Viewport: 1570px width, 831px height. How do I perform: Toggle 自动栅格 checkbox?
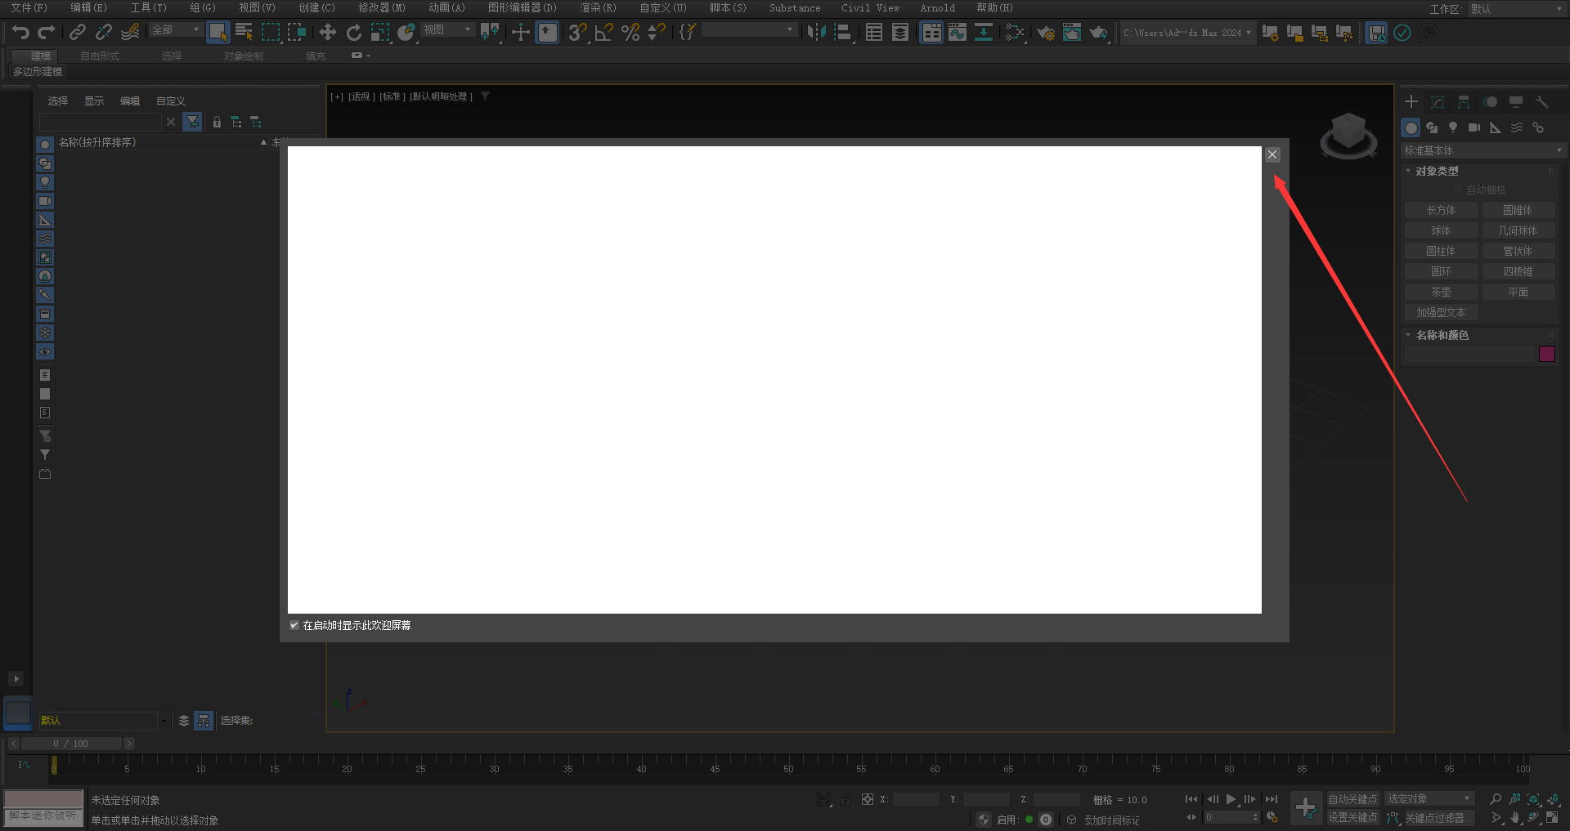pos(1458,190)
